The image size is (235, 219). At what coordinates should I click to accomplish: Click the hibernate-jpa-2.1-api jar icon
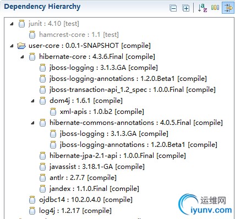click(43, 156)
